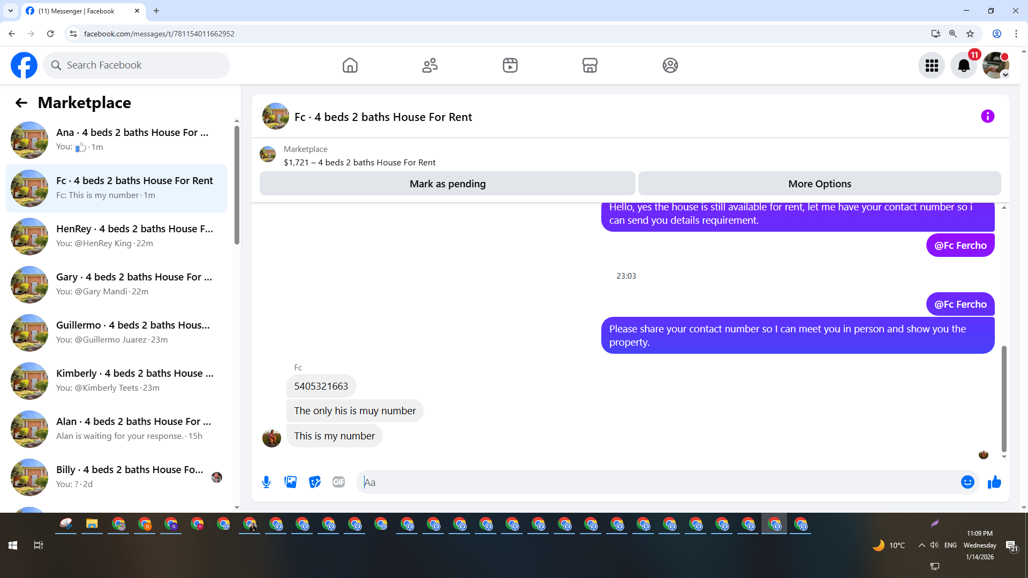Attach a photo using image icon
Screen dimensions: 1028x578
point(290,482)
